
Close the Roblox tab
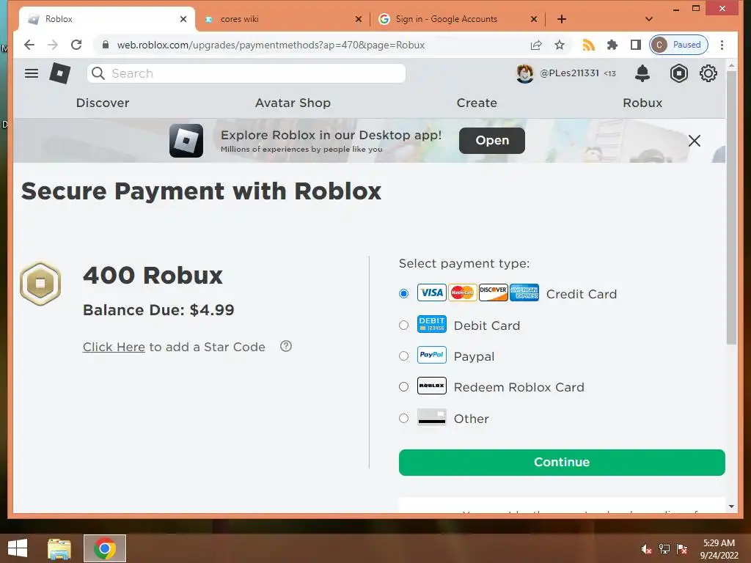[183, 19]
